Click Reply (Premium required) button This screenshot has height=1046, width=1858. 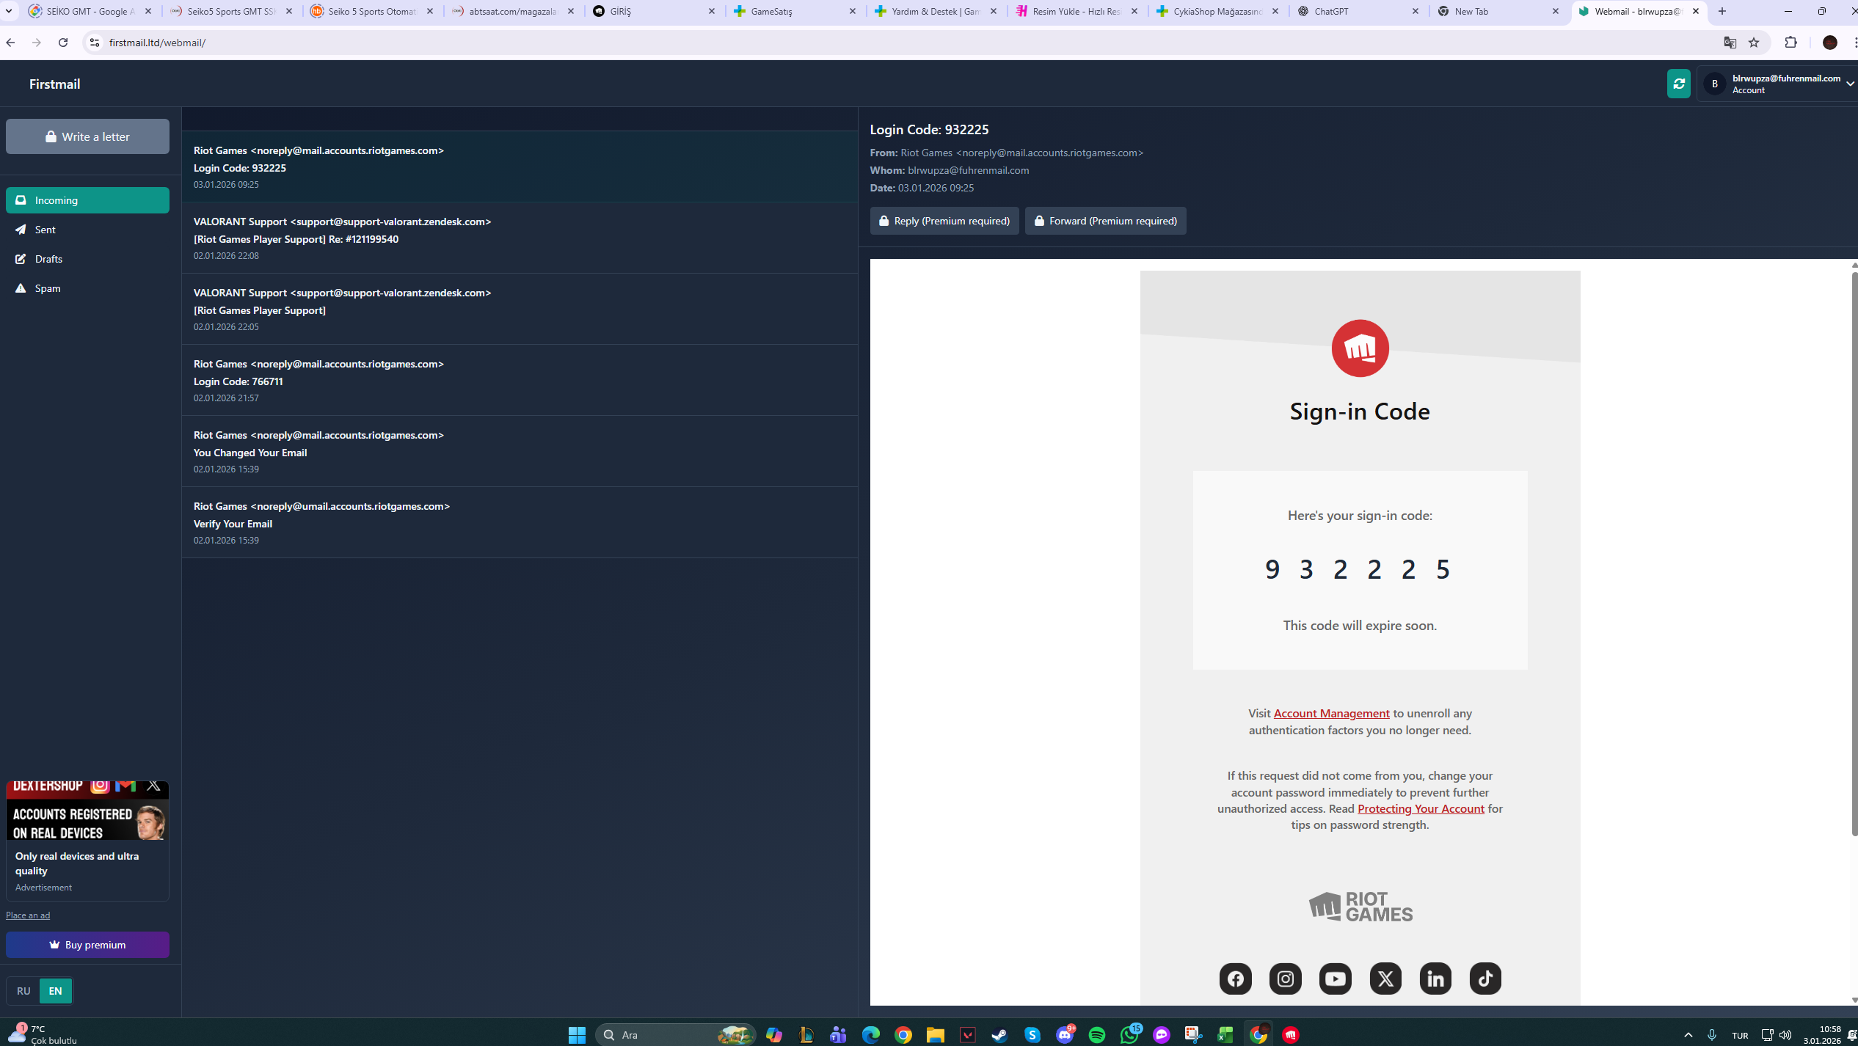coord(944,221)
